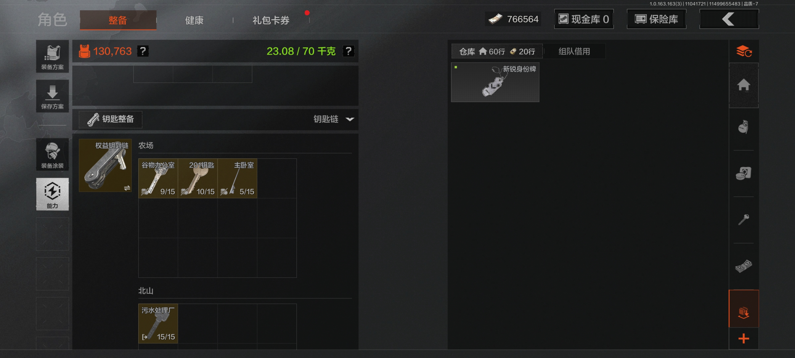Open the 保险库 safe button
795x358 pixels.
pyautogui.click(x=656, y=19)
